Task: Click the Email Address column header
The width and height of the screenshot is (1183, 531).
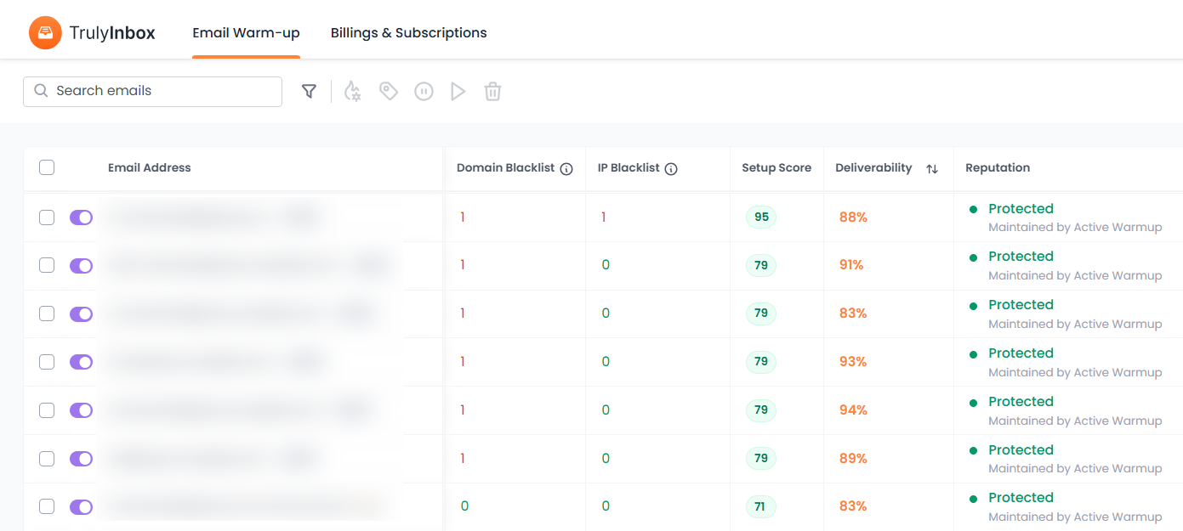Action: (x=149, y=168)
